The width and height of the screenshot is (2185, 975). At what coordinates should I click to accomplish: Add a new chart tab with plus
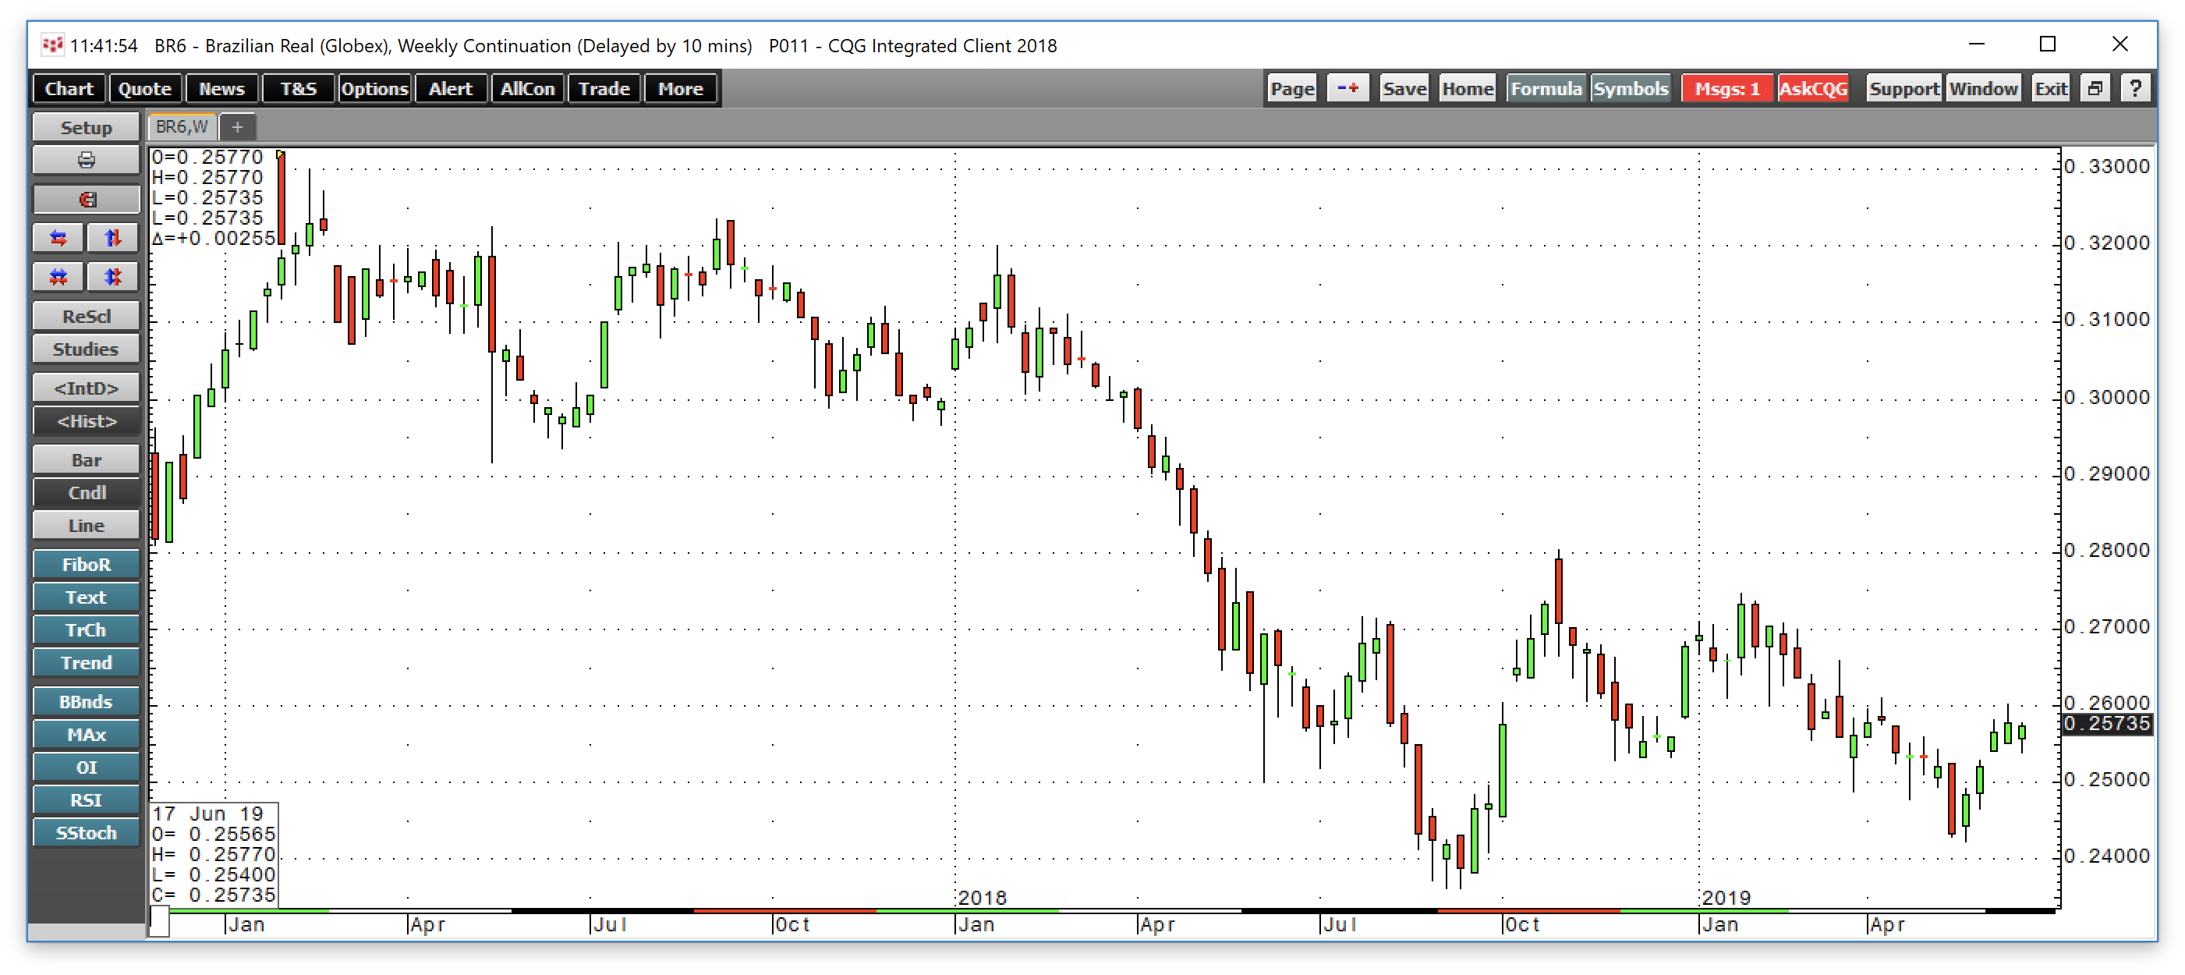(x=238, y=127)
